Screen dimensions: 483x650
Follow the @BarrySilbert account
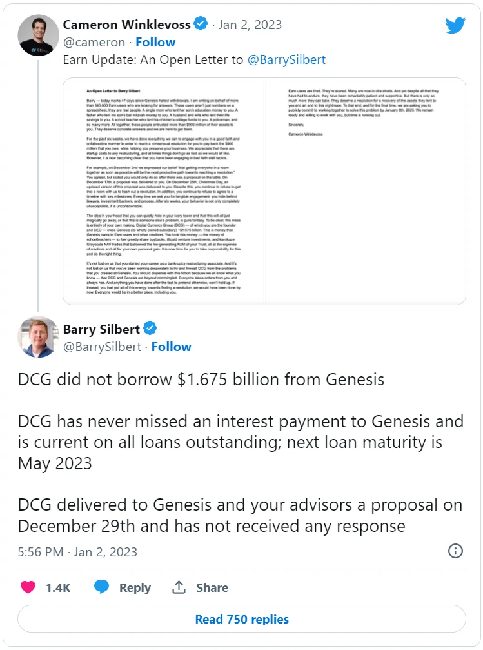(171, 347)
